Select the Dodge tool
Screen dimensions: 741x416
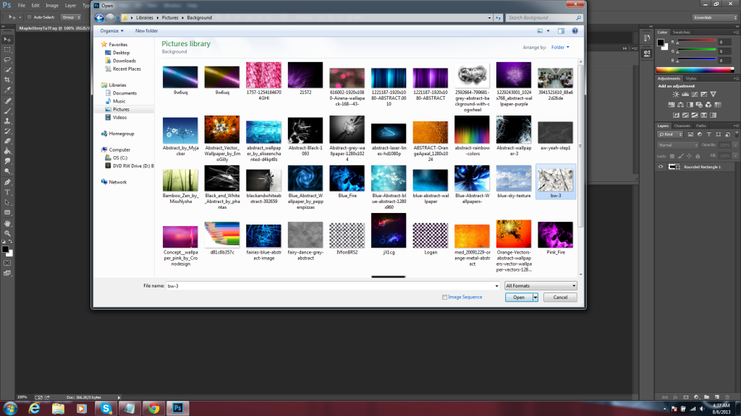pyautogui.click(x=7, y=171)
